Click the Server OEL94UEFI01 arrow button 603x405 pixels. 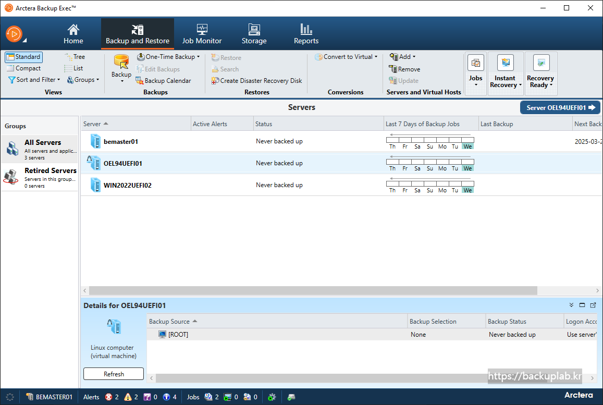coord(560,108)
